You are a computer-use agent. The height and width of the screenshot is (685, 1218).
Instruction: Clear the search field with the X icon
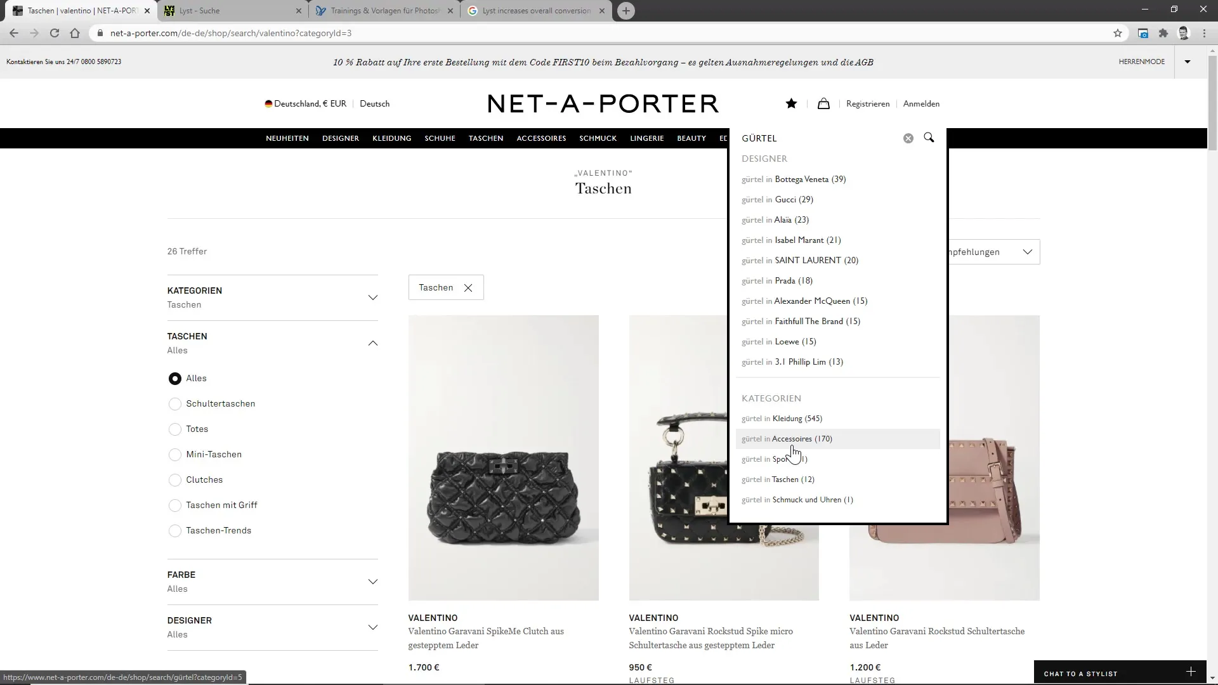(908, 138)
